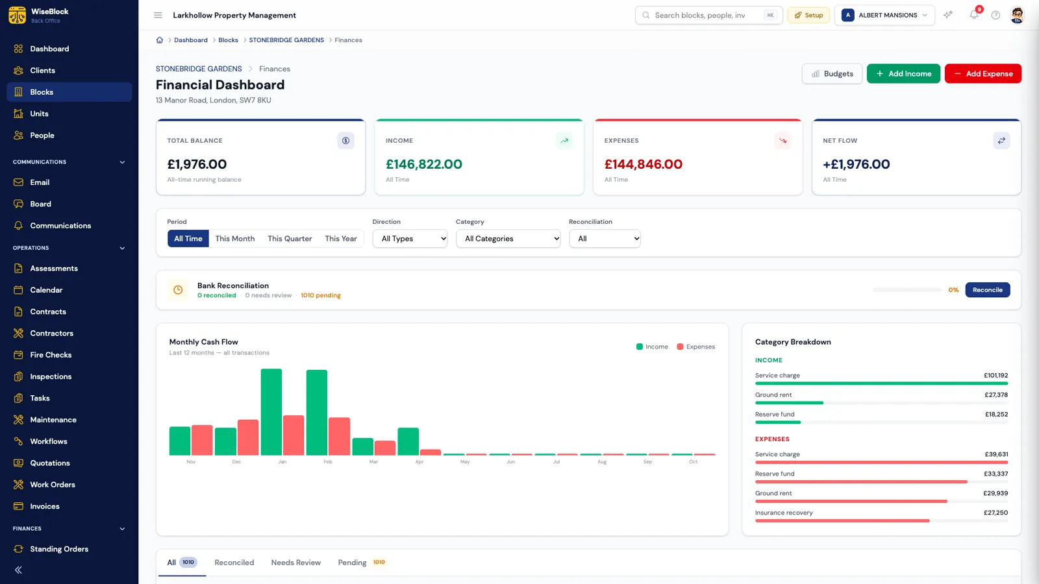Viewport: 1039px width, 584px height.
Task: Click the tall January income bar
Action: [x=271, y=411]
